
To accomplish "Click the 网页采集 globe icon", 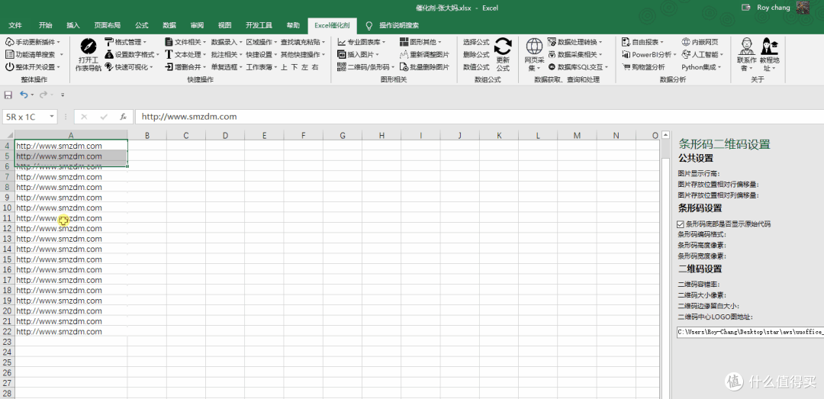I will [534, 46].
